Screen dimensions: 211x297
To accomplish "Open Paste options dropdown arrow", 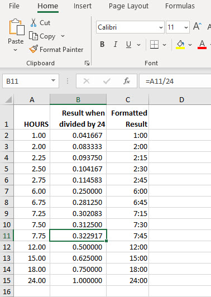I will point(16,50).
